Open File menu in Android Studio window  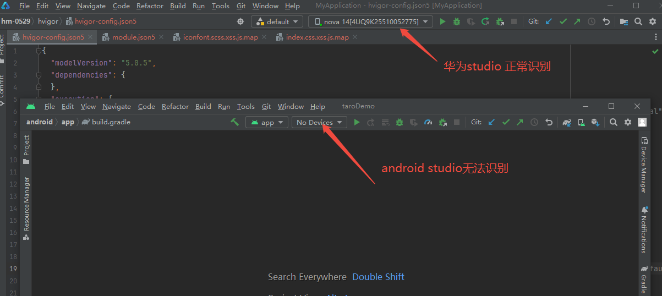[50, 106]
